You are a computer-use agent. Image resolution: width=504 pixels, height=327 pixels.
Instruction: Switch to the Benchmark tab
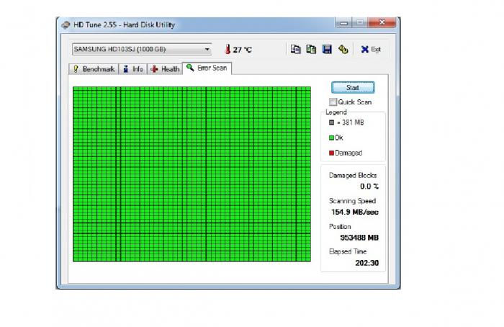point(94,69)
